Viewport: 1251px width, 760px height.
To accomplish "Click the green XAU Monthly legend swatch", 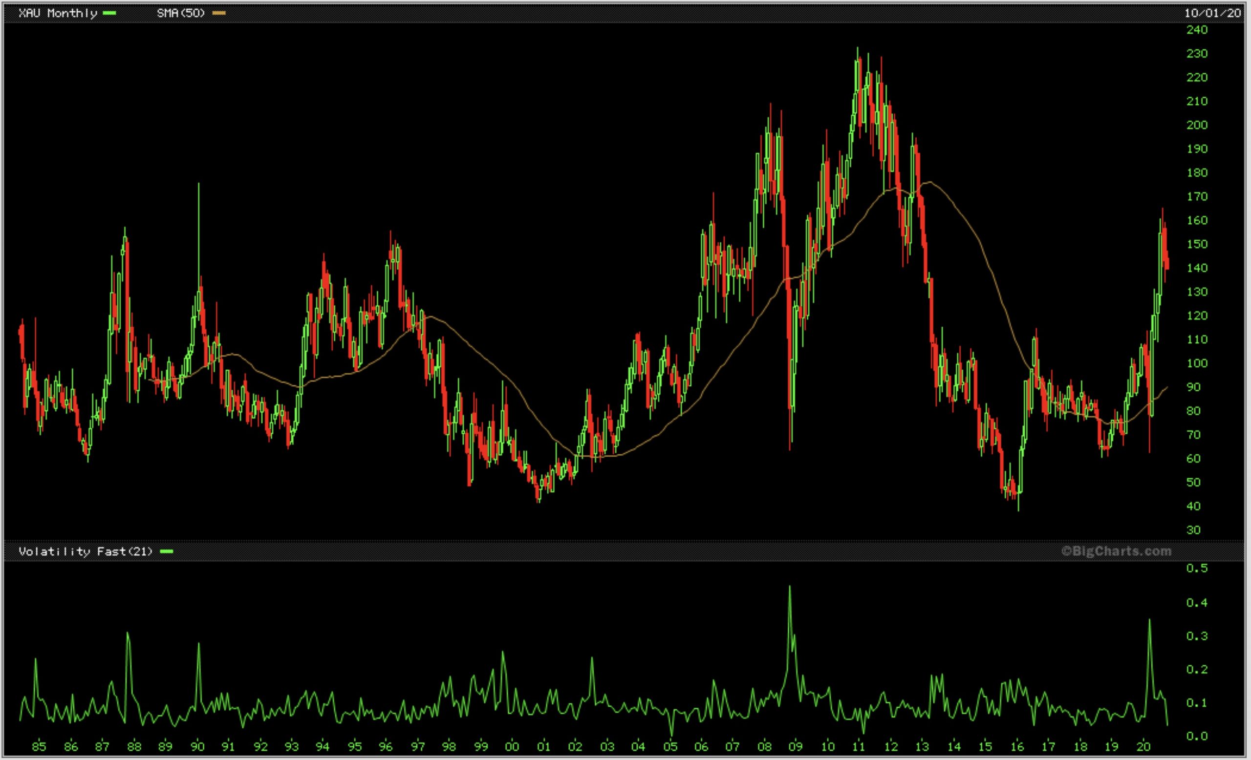I will click(109, 13).
